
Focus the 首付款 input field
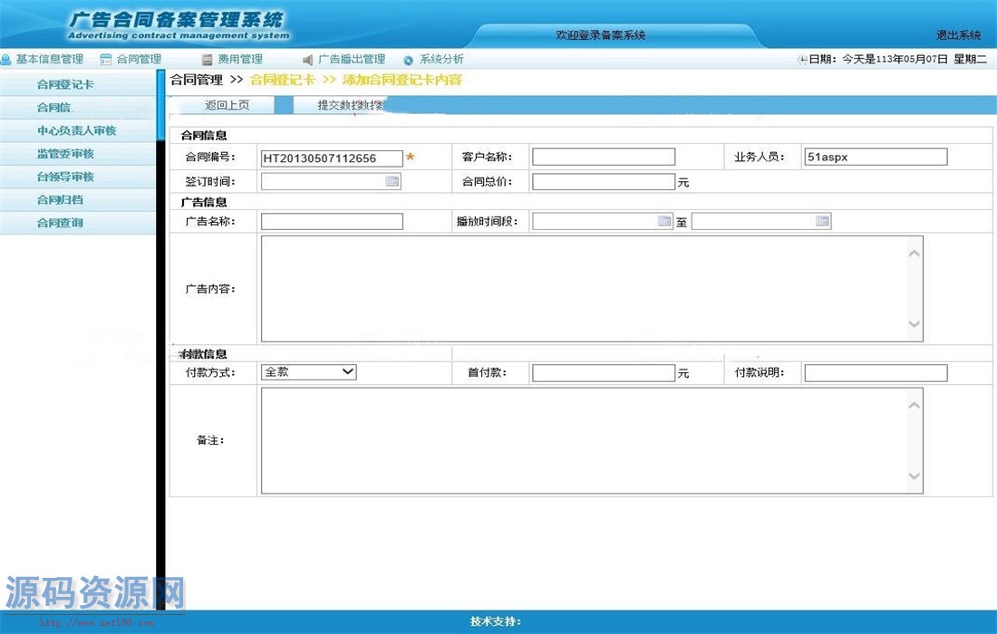(604, 373)
